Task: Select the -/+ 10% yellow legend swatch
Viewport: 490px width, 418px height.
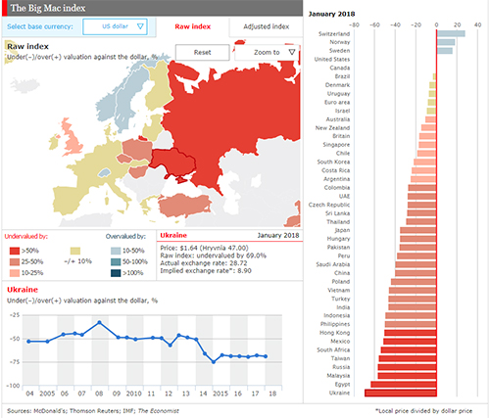Action: pos(75,251)
